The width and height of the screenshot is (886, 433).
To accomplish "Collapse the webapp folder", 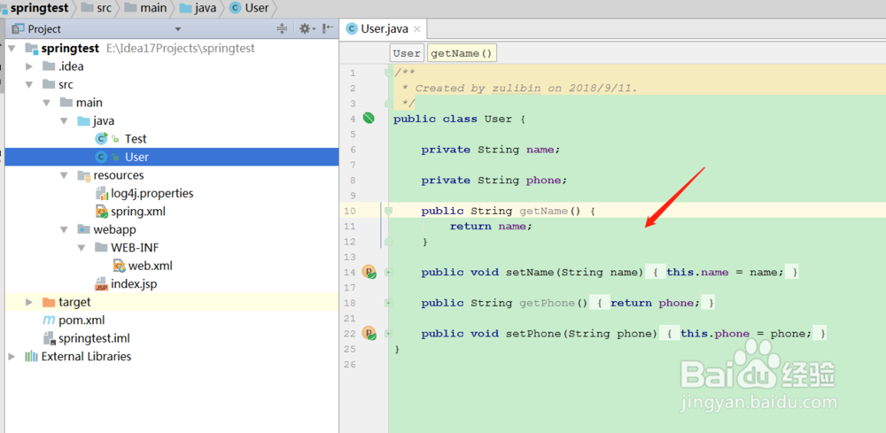I will click(x=64, y=229).
